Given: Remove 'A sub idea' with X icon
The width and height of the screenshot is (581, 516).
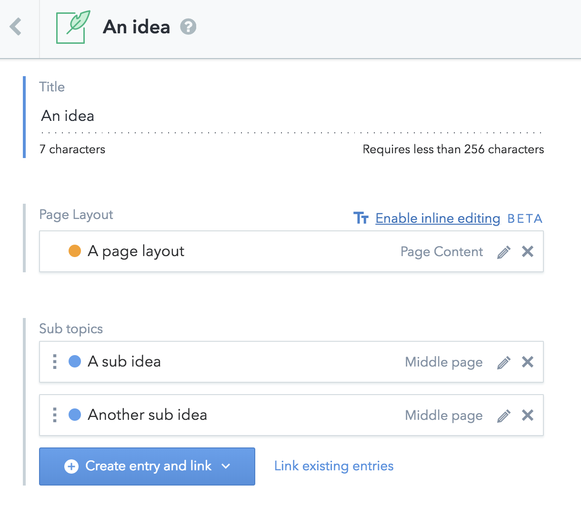Looking at the screenshot, I should 528,362.
